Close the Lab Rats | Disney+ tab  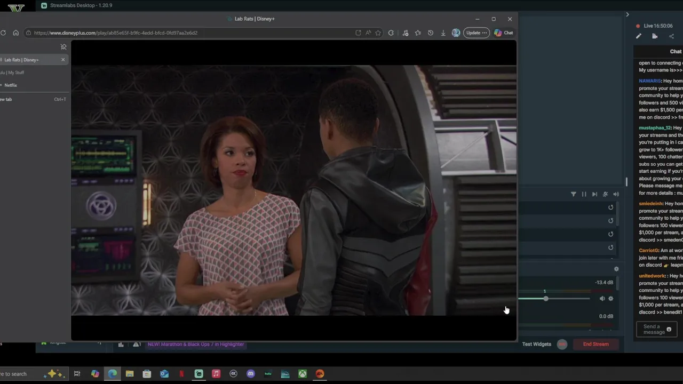coord(63,60)
